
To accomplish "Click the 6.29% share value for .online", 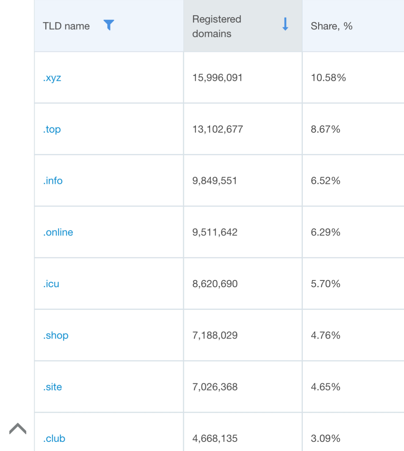I will click(x=326, y=232).
